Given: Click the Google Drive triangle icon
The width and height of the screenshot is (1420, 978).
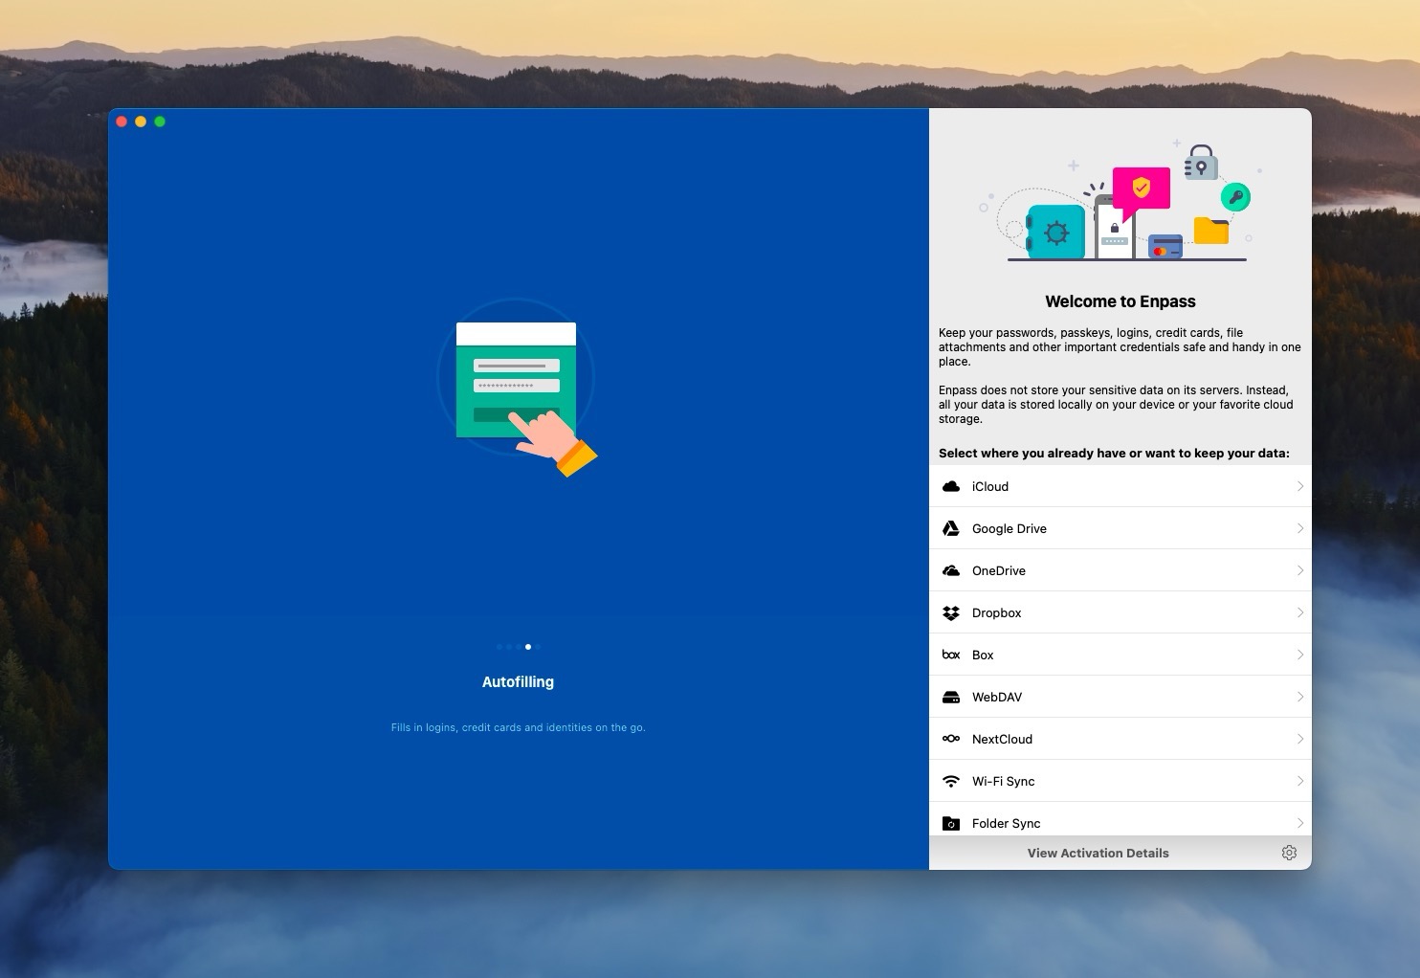Looking at the screenshot, I should 951,528.
